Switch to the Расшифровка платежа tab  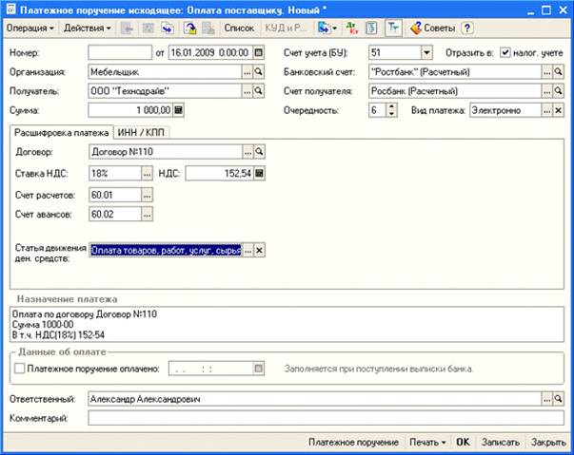pos(61,133)
